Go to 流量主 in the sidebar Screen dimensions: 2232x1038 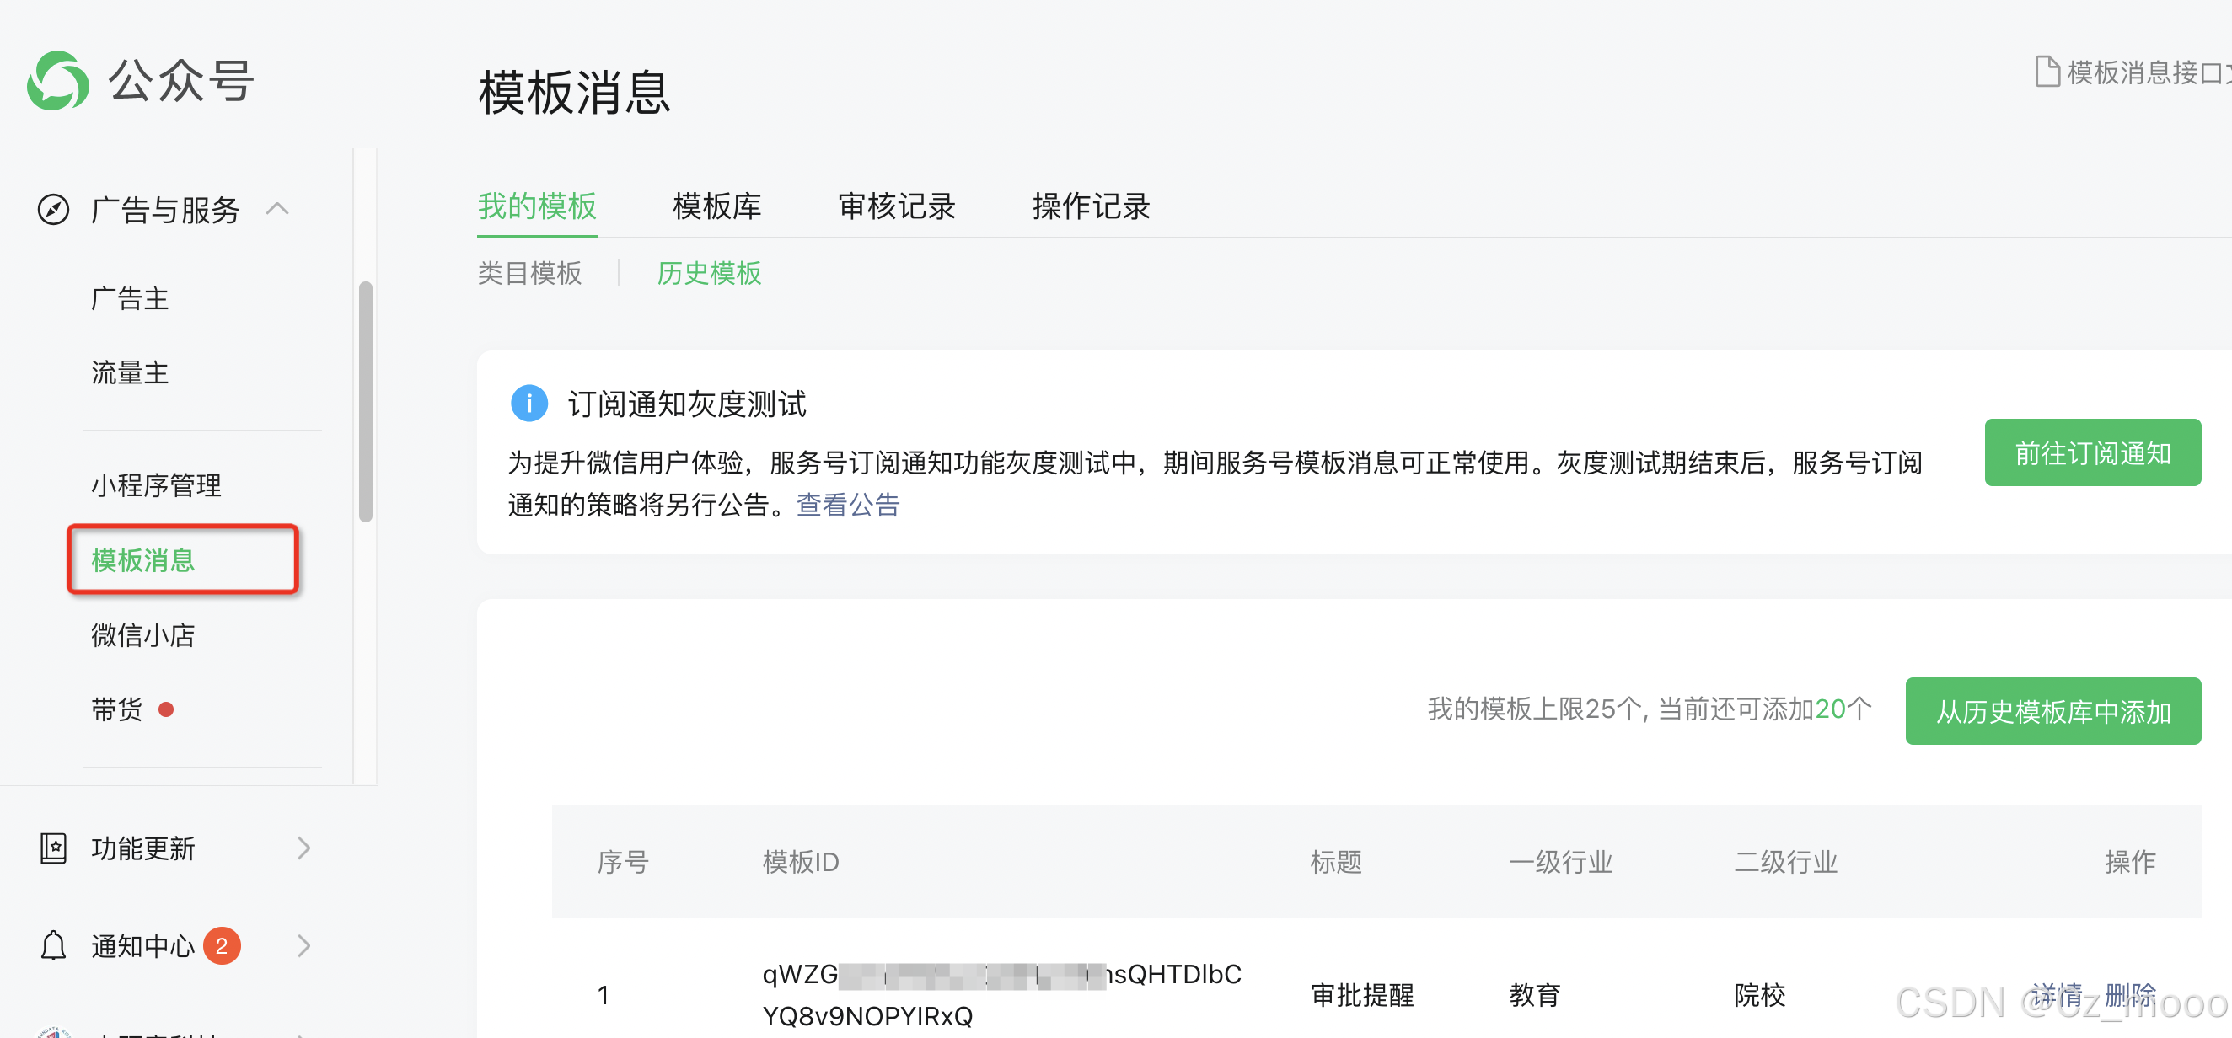[130, 373]
